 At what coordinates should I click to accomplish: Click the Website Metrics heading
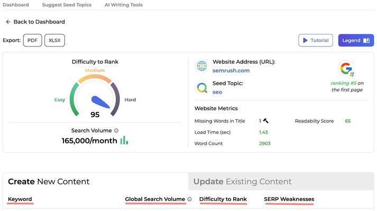[x=216, y=108]
